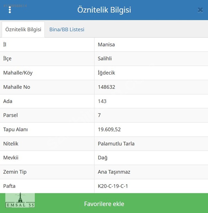Viewport: 208px width, 213px height.
Task: Click the Nitelik row label
Action: [x=11, y=144]
